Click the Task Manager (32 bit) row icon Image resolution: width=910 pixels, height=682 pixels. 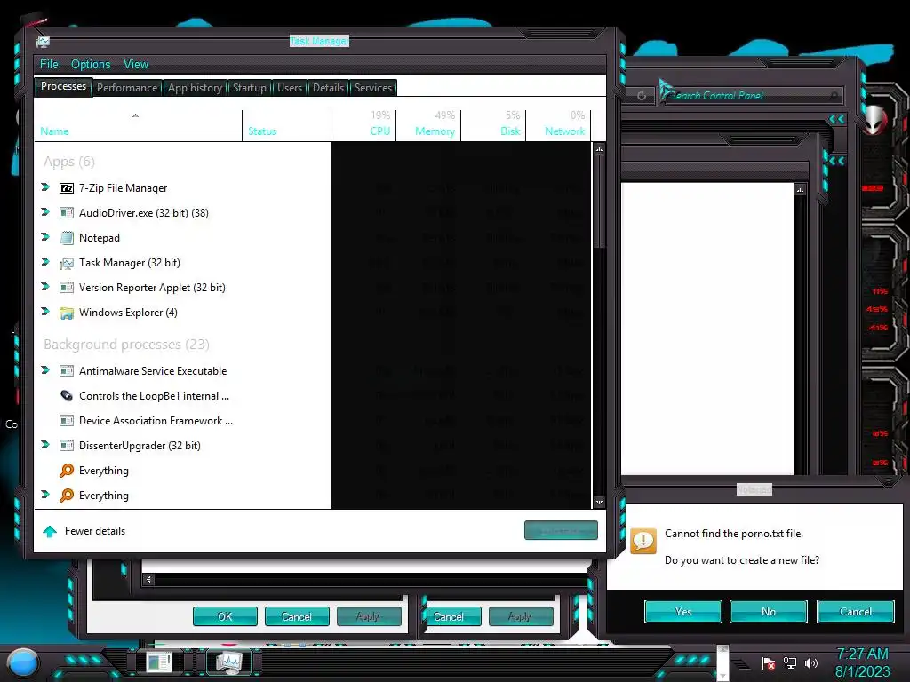[x=67, y=263]
